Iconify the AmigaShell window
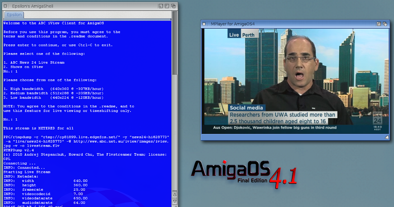Image resolution: width=394 pixels, height=207 pixels. point(161,6)
